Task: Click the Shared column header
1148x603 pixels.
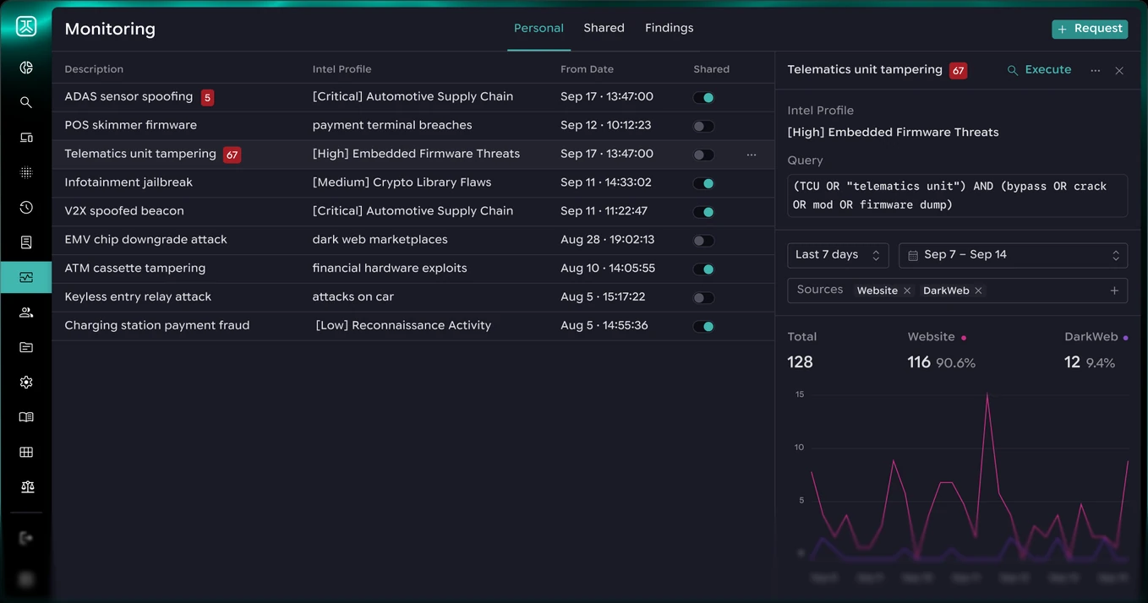Action: click(x=711, y=69)
